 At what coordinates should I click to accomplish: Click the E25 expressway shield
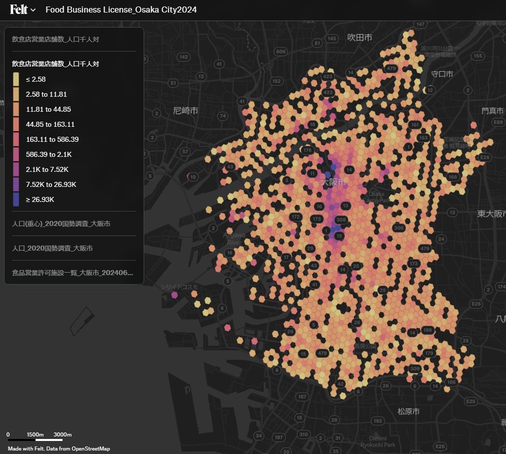coord(471,401)
